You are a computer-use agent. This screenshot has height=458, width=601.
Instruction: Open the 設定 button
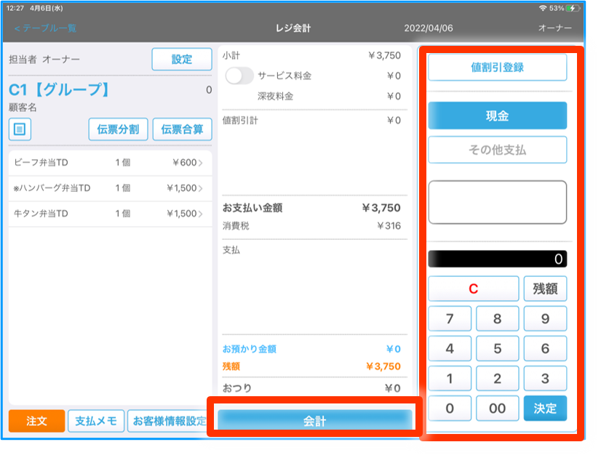coord(182,60)
